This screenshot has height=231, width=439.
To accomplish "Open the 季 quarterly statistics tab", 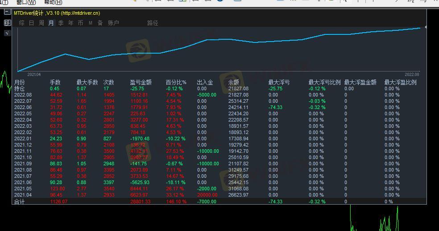I will (61, 23).
